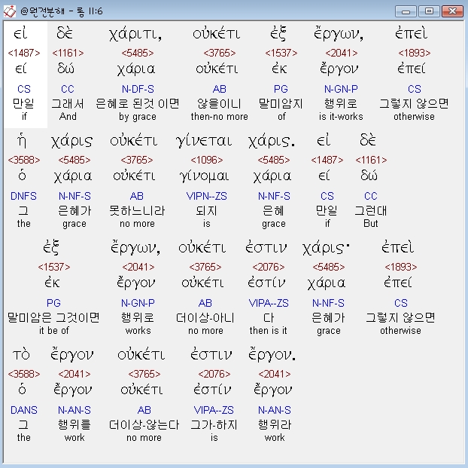The image size is (468, 468).
Task: Click the lemma γίνομαι
Action: click(x=205, y=176)
